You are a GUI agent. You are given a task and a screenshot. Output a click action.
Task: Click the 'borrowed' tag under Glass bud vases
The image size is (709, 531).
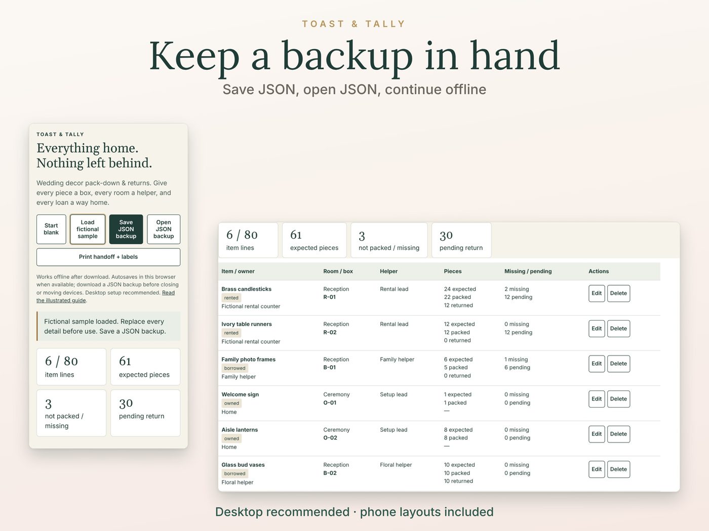235,474
